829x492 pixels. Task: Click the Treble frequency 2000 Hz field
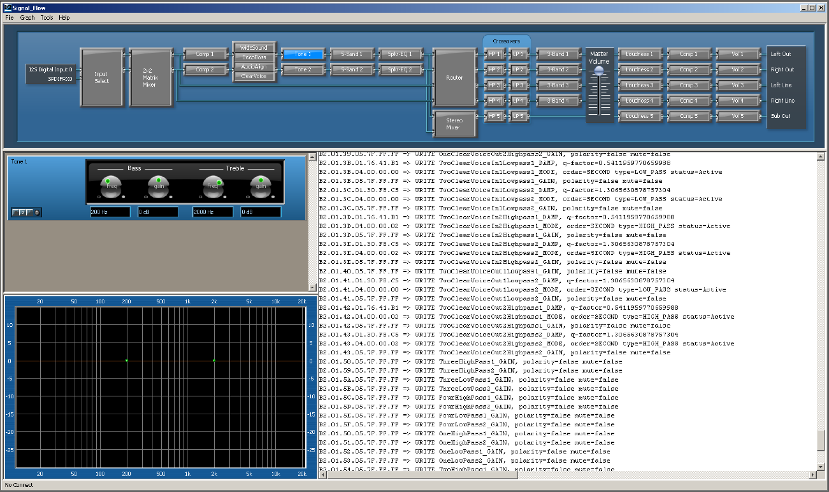point(213,212)
